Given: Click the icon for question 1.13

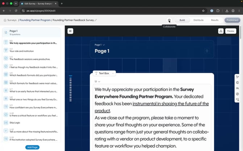Looking at the screenshot, I should click(6, 139).
